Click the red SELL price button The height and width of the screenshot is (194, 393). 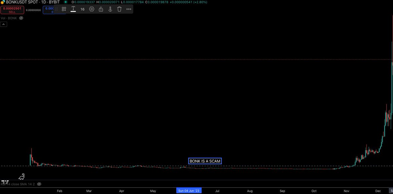click(11, 10)
